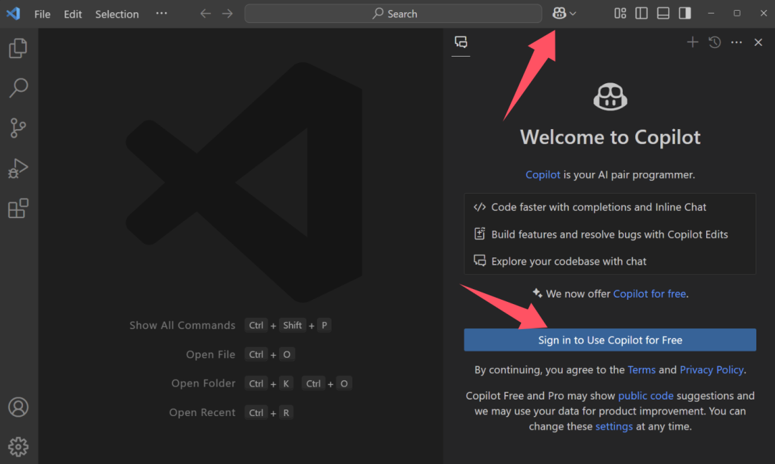Viewport: 775px width, 464px height.
Task: Open the Copilot for free link
Action: [x=649, y=293]
